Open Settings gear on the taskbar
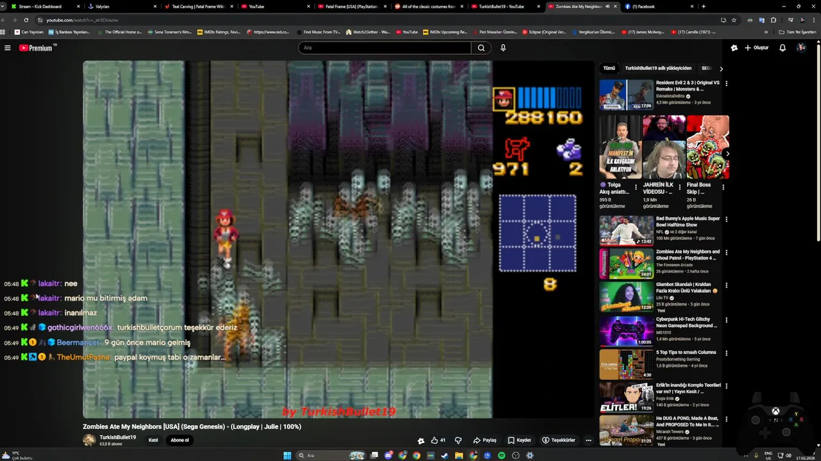The height and width of the screenshot is (461, 821). 530,456
